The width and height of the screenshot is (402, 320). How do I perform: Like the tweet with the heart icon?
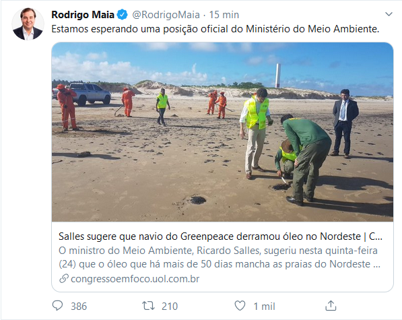click(240, 306)
